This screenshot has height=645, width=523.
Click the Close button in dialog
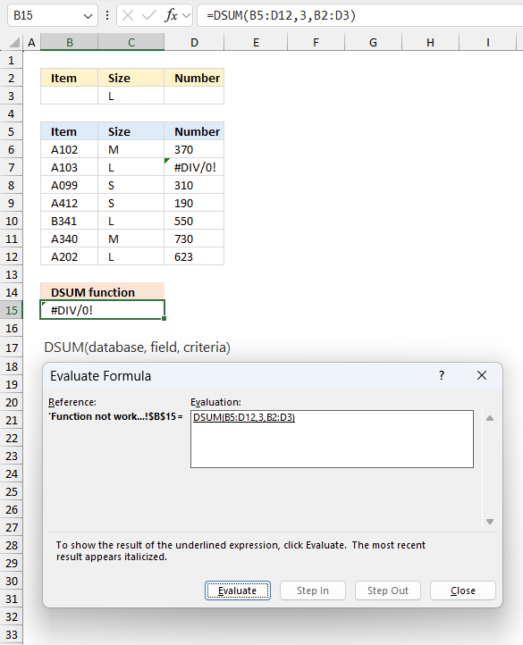pos(463,591)
